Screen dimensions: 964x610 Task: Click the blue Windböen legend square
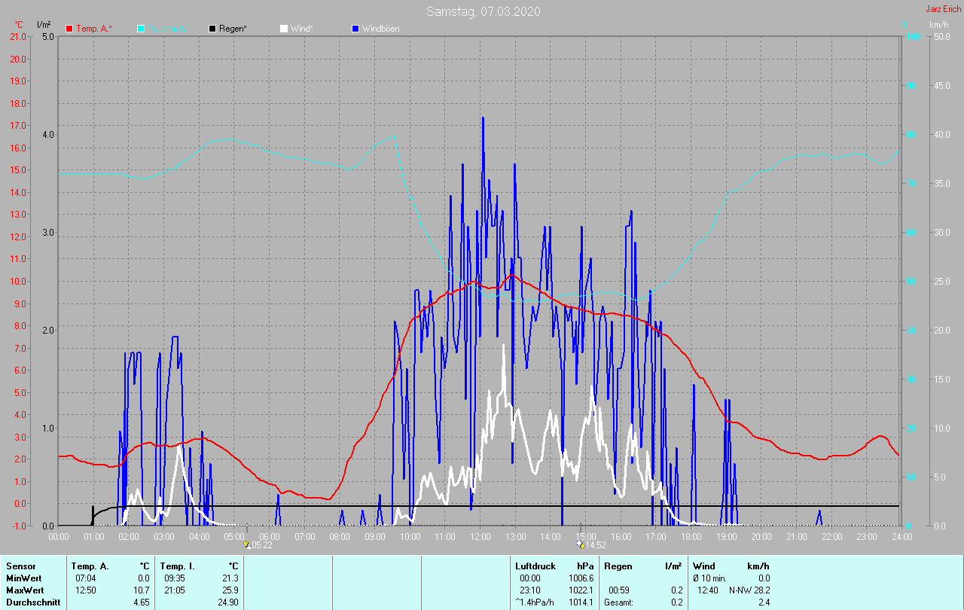355,29
